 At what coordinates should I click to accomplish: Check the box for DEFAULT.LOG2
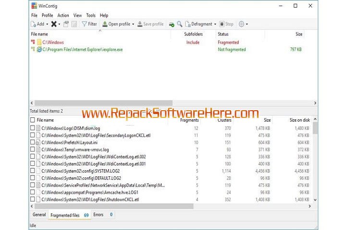[x=33, y=178]
